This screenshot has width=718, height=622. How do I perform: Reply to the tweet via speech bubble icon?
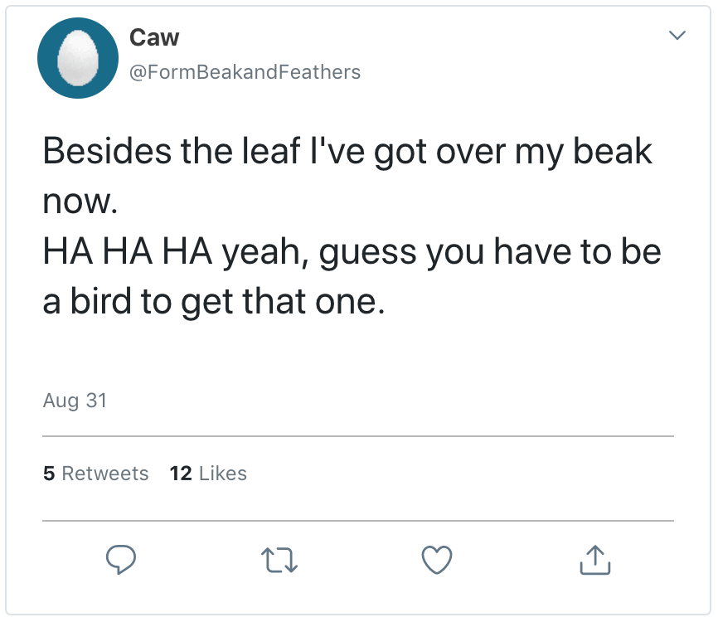(122, 561)
